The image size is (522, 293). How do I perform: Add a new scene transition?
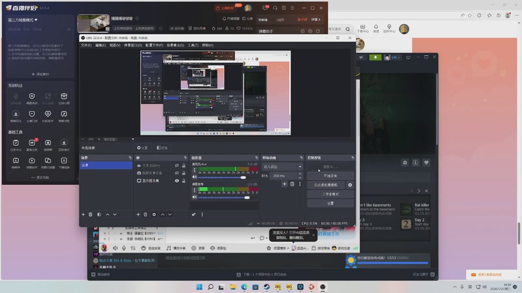tap(284, 184)
